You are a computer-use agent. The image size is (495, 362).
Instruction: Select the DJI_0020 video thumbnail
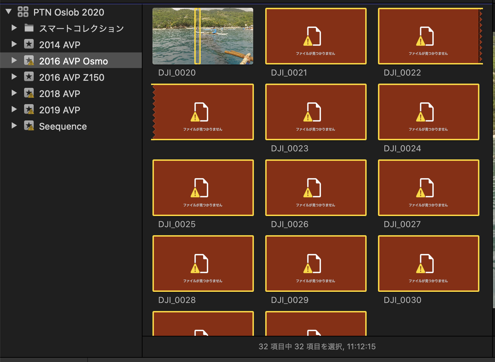203,36
